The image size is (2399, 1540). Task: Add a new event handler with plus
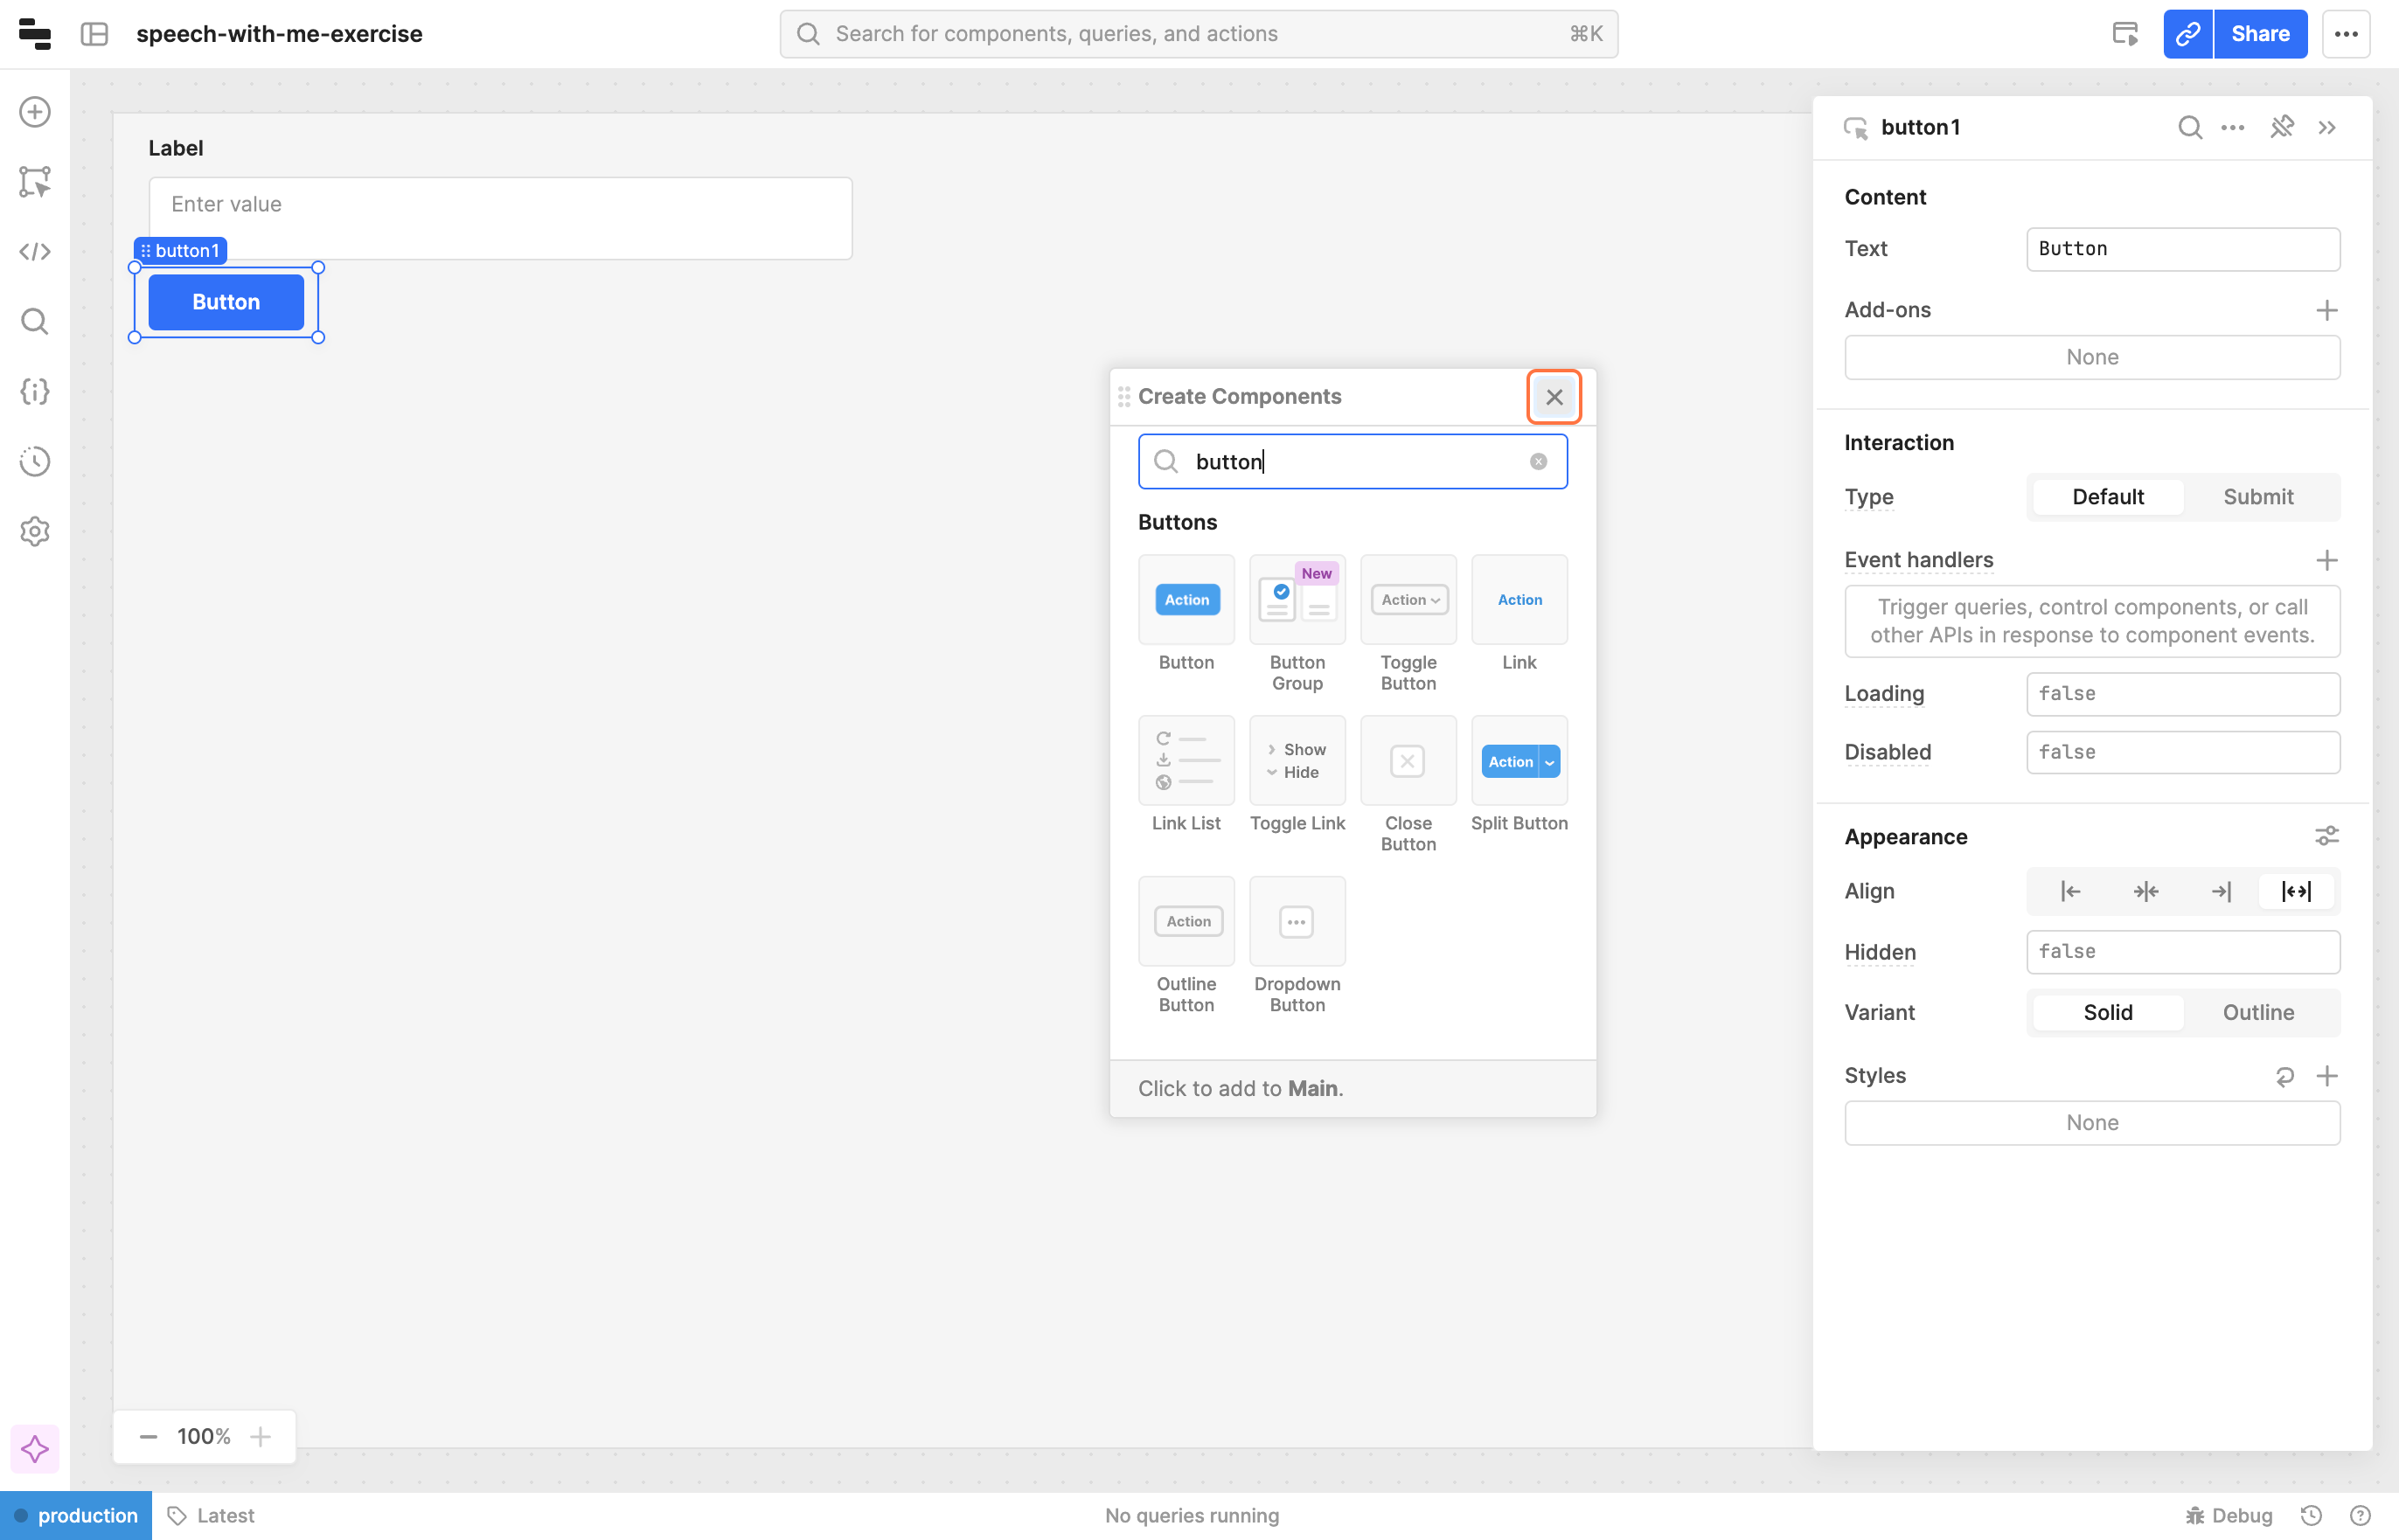[2327, 560]
